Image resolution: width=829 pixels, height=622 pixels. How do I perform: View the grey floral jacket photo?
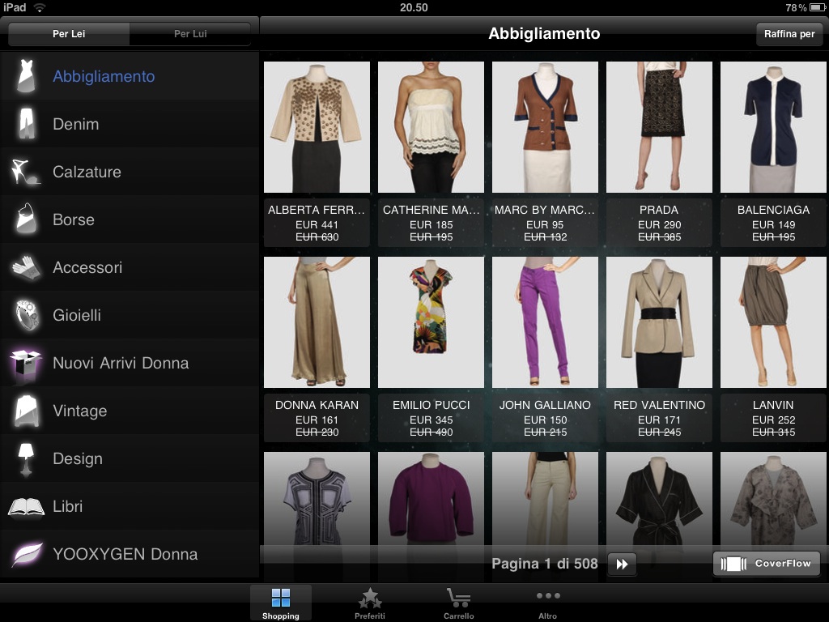(x=773, y=499)
